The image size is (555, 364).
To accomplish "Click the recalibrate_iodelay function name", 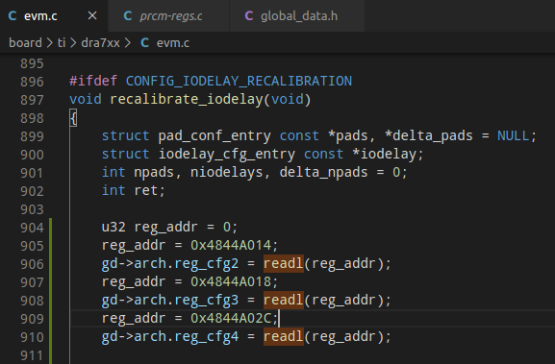I will [187, 99].
